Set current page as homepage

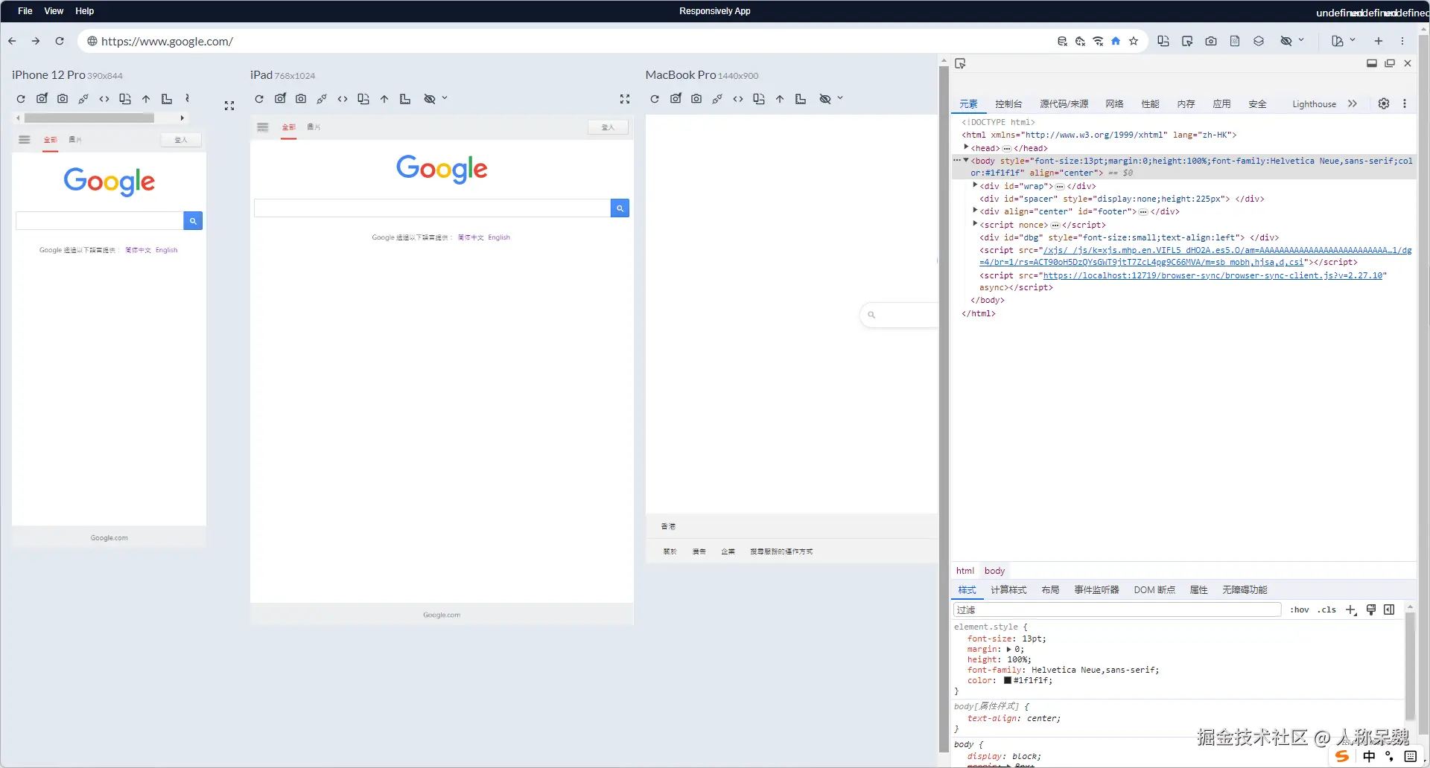click(x=1116, y=41)
